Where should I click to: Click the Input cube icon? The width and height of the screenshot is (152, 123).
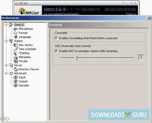(x=15, y=77)
